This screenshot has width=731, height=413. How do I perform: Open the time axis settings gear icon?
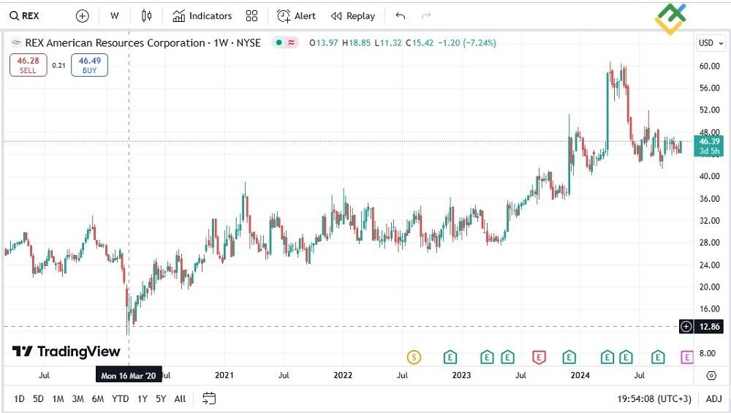711,376
